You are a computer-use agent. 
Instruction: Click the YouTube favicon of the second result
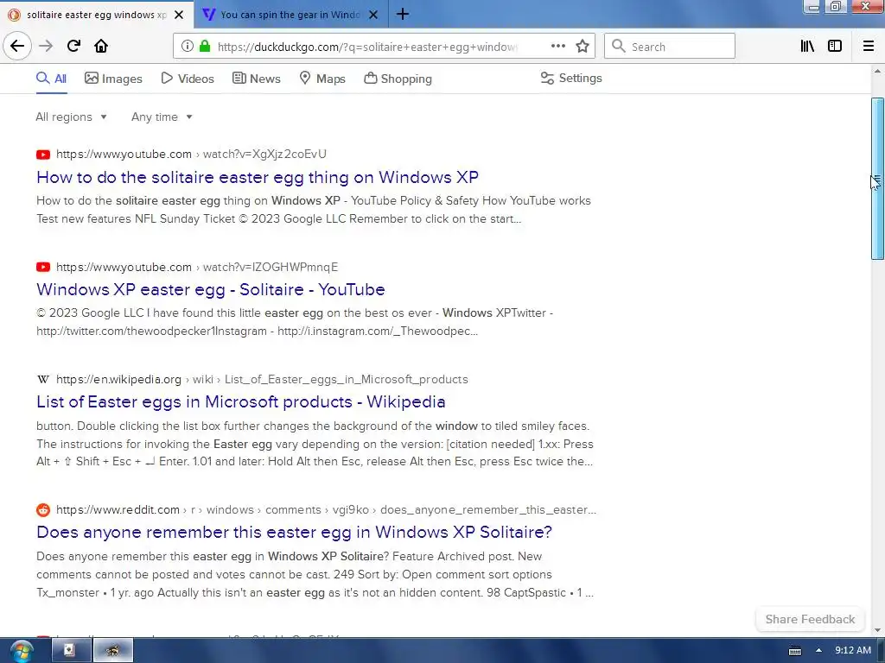(43, 268)
